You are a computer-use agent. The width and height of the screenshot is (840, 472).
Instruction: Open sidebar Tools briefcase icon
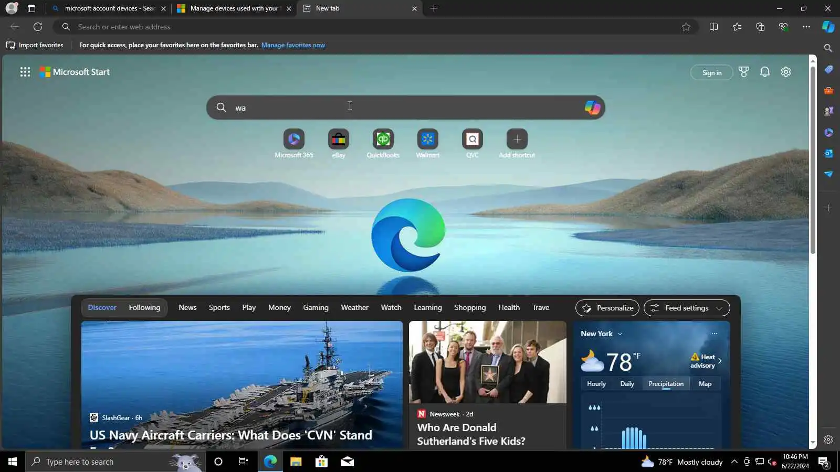828,90
